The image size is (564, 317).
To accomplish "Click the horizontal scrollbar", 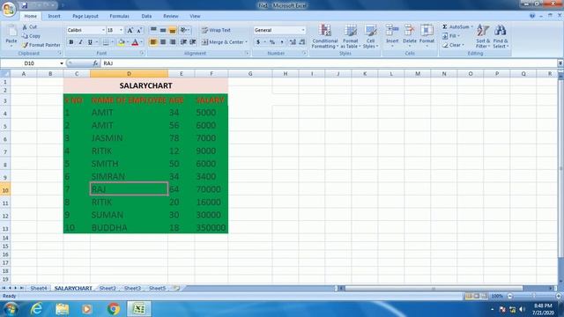I will point(434,288).
